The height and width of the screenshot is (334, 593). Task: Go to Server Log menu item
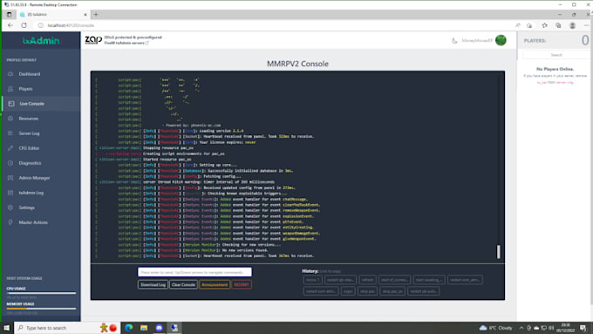[x=29, y=133]
